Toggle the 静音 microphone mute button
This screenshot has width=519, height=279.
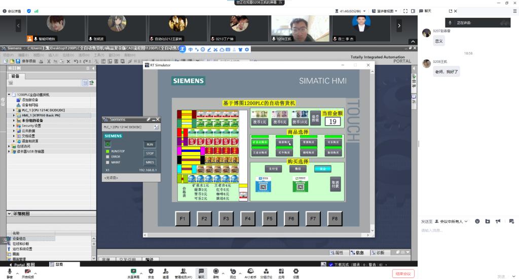pyautogui.click(x=9, y=271)
